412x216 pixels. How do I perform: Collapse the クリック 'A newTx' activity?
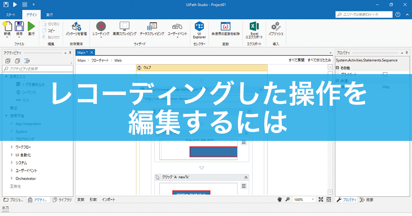click(246, 177)
